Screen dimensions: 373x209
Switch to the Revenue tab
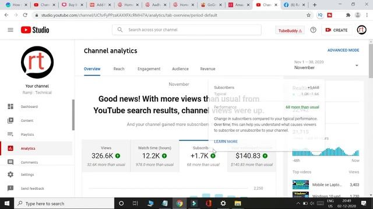pos(207,69)
